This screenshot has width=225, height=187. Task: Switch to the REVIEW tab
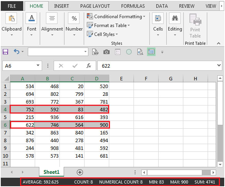[187, 6]
